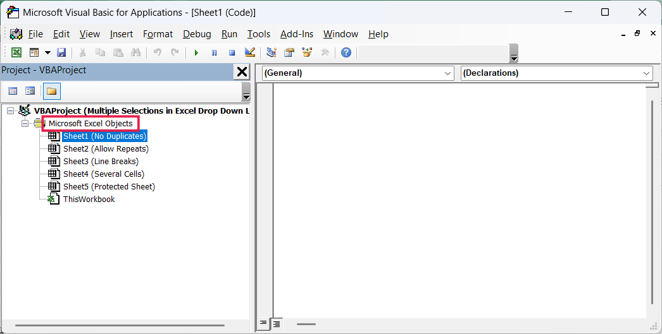662x334 pixels.
Task: Minimize the inner code window
Action: tap(623, 34)
